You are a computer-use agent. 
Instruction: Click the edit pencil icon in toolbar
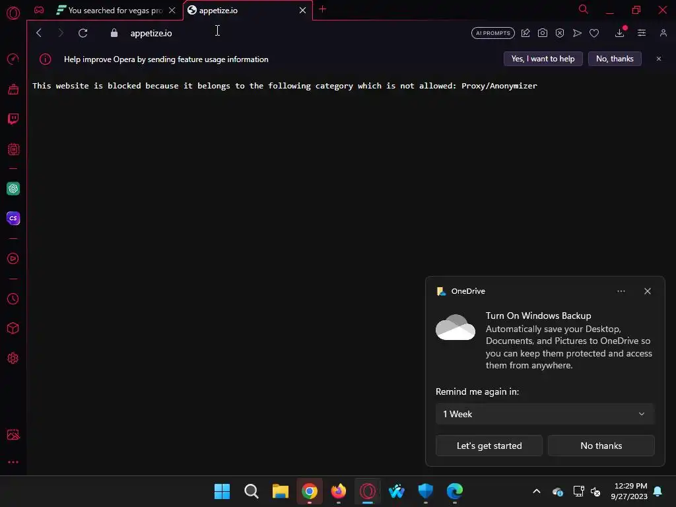click(x=525, y=33)
